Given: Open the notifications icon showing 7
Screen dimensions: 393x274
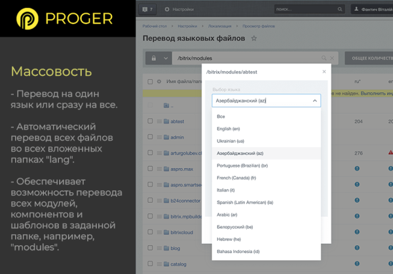Looking at the screenshot, I should 147,9.
